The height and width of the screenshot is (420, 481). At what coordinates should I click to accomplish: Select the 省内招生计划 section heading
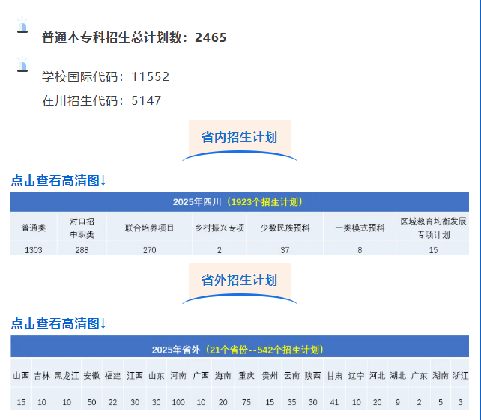[239, 137]
